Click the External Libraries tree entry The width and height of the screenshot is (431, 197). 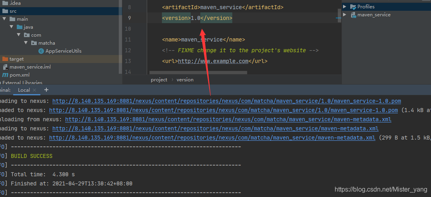(x=22, y=83)
